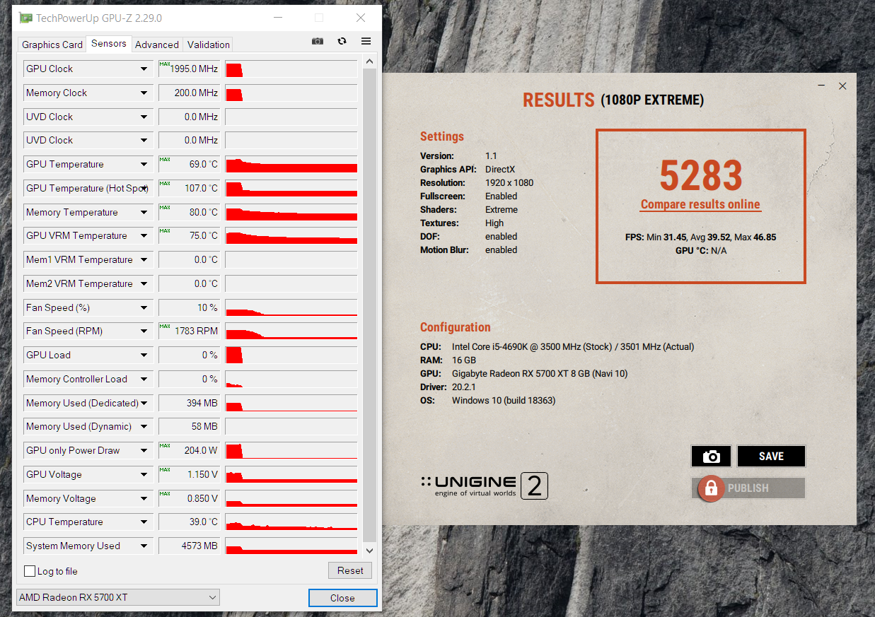
Task: Click the 5283 benchmark score
Action: point(701,175)
